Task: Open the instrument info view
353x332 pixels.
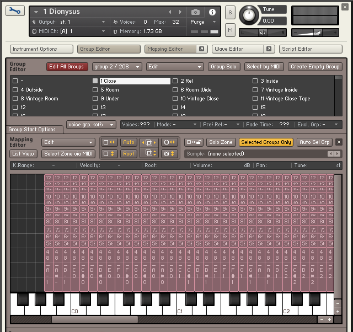Action: 212,12
